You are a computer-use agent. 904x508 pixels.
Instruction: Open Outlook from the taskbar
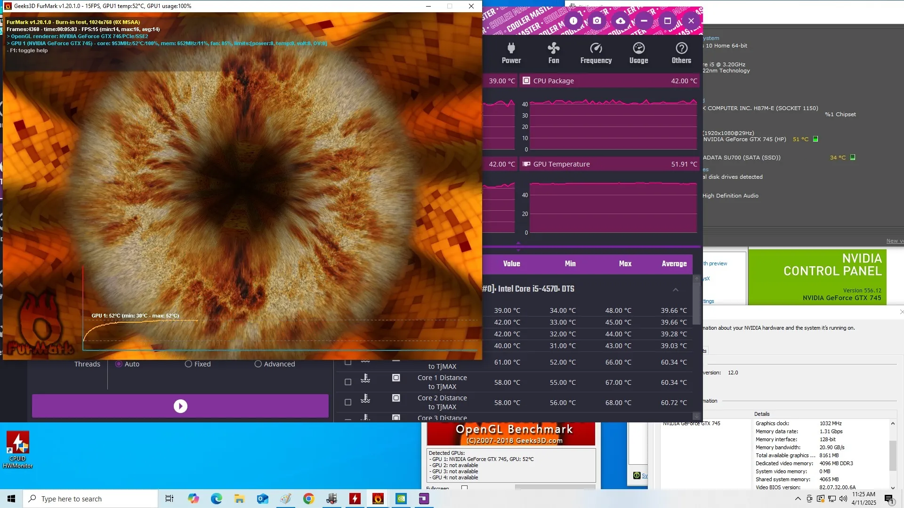click(x=262, y=499)
